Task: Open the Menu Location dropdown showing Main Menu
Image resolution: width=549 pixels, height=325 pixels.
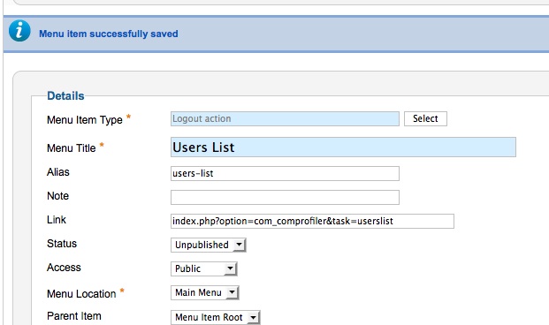Action: (205, 292)
